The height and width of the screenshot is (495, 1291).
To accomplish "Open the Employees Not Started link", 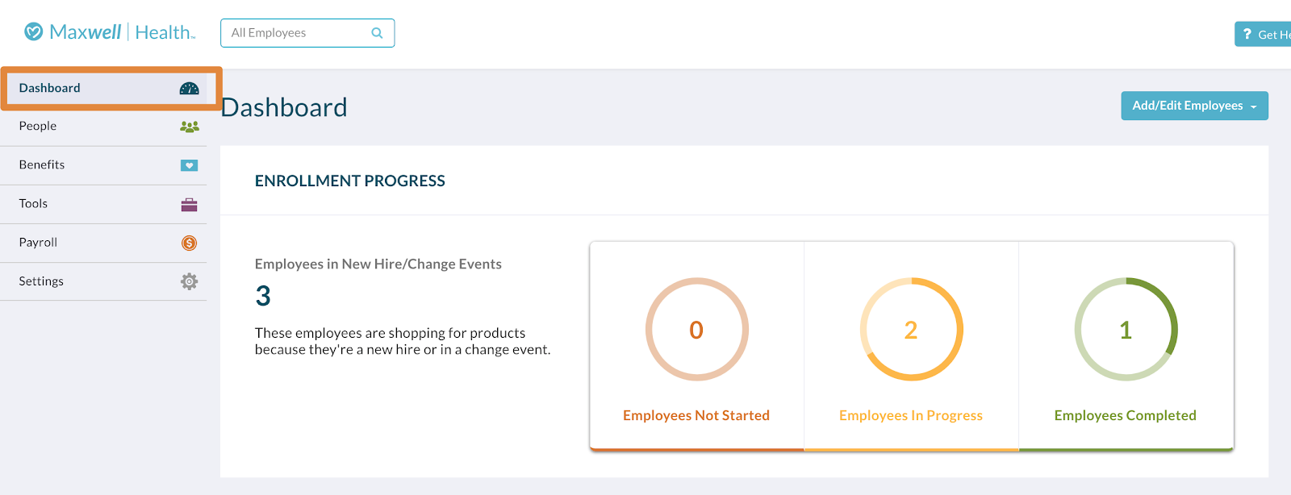I will [x=696, y=415].
